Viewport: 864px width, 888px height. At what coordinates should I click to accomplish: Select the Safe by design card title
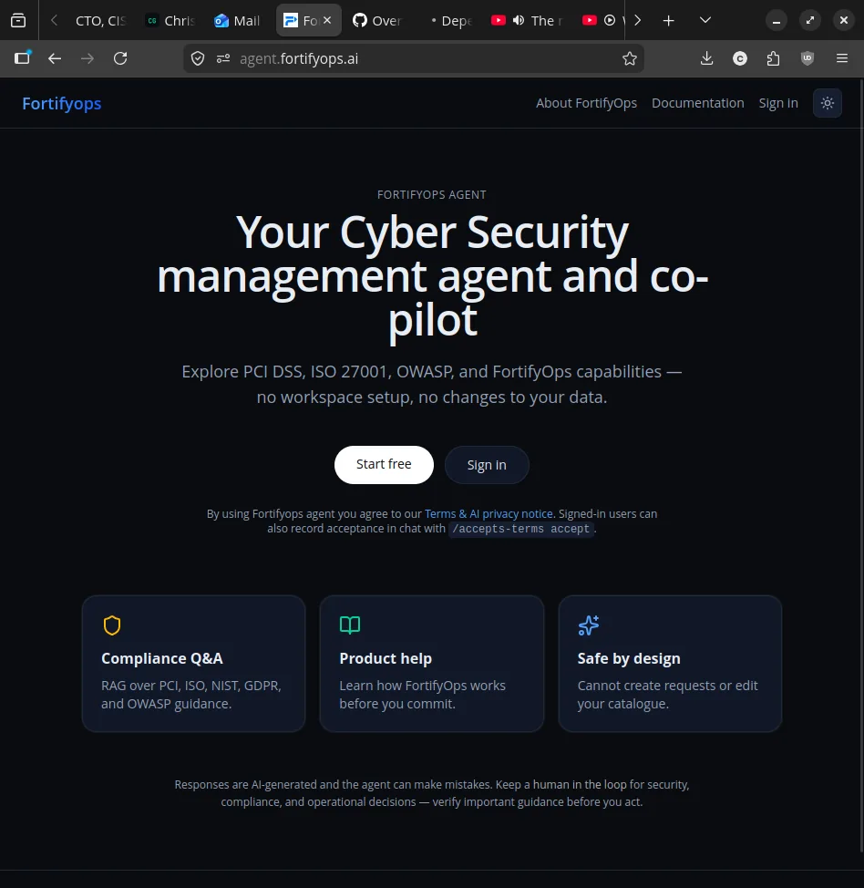[629, 658]
